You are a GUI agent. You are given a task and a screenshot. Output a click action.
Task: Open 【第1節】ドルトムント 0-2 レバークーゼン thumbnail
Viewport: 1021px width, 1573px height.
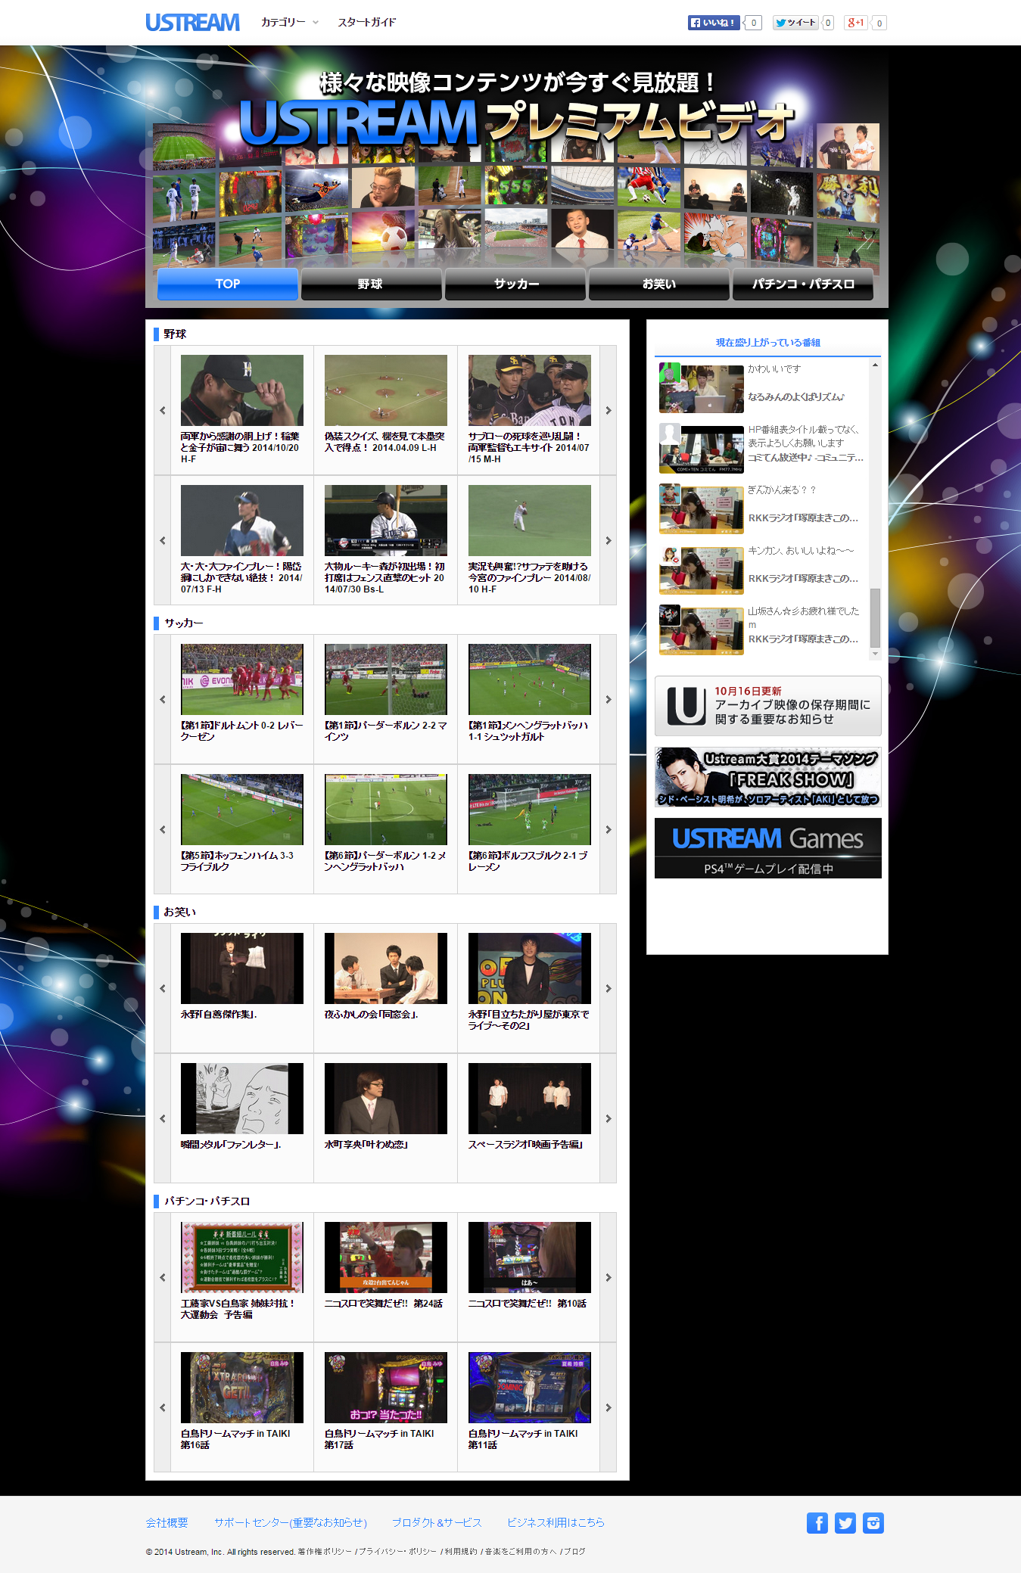tap(242, 679)
